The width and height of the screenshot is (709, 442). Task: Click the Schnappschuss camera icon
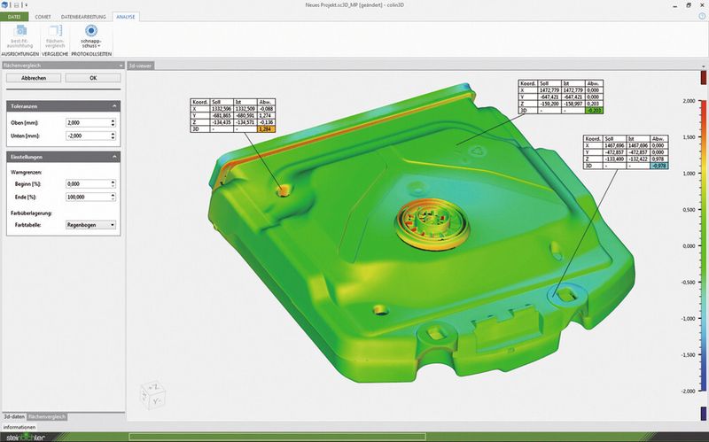[x=91, y=31]
